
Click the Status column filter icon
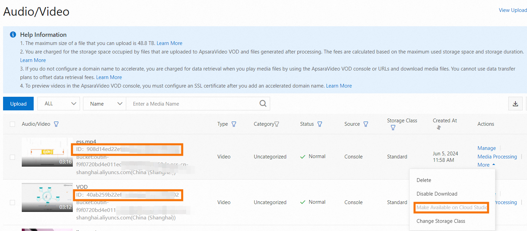319,124
